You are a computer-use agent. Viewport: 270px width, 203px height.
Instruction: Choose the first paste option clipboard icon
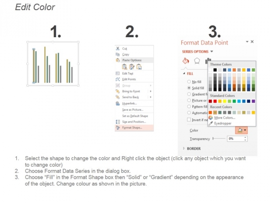pos(124,67)
